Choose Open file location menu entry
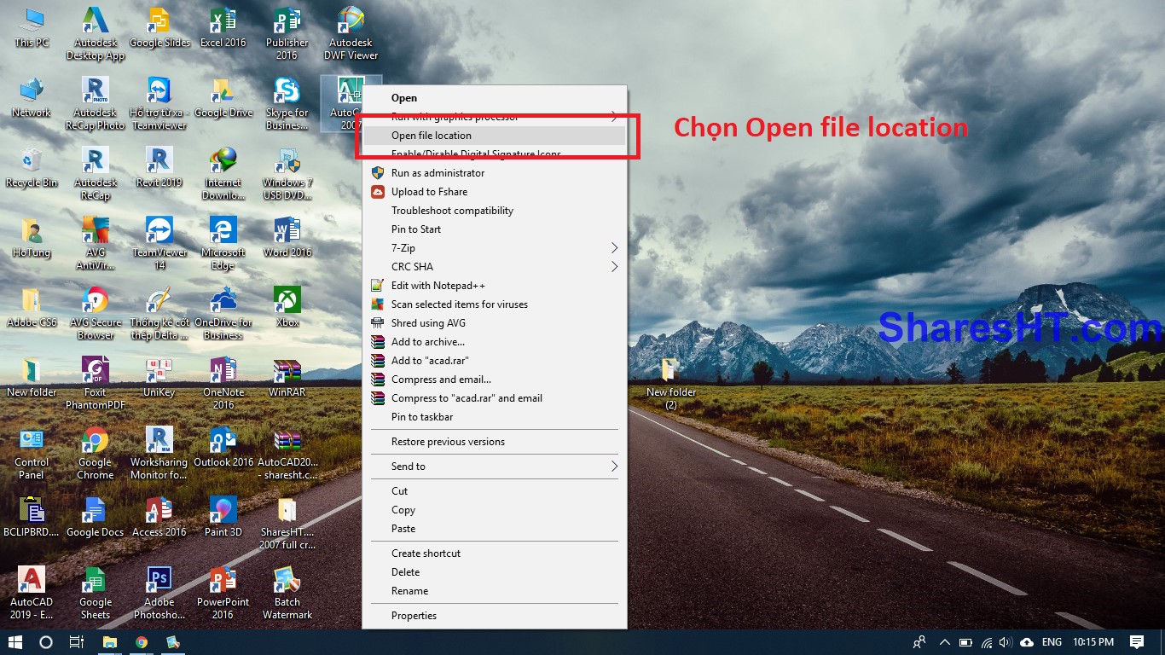Viewport: 1165px width, 655px height. click(495, 136)
